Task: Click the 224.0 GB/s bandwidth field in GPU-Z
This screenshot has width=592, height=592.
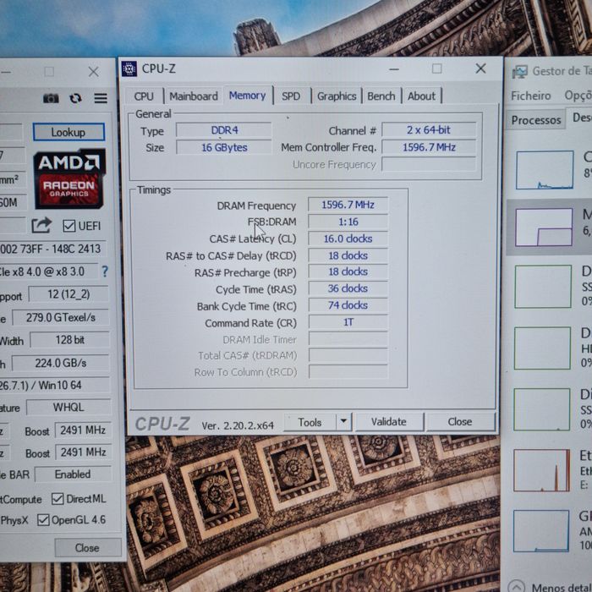Action: pyautogui.click(x=61, y=363)
